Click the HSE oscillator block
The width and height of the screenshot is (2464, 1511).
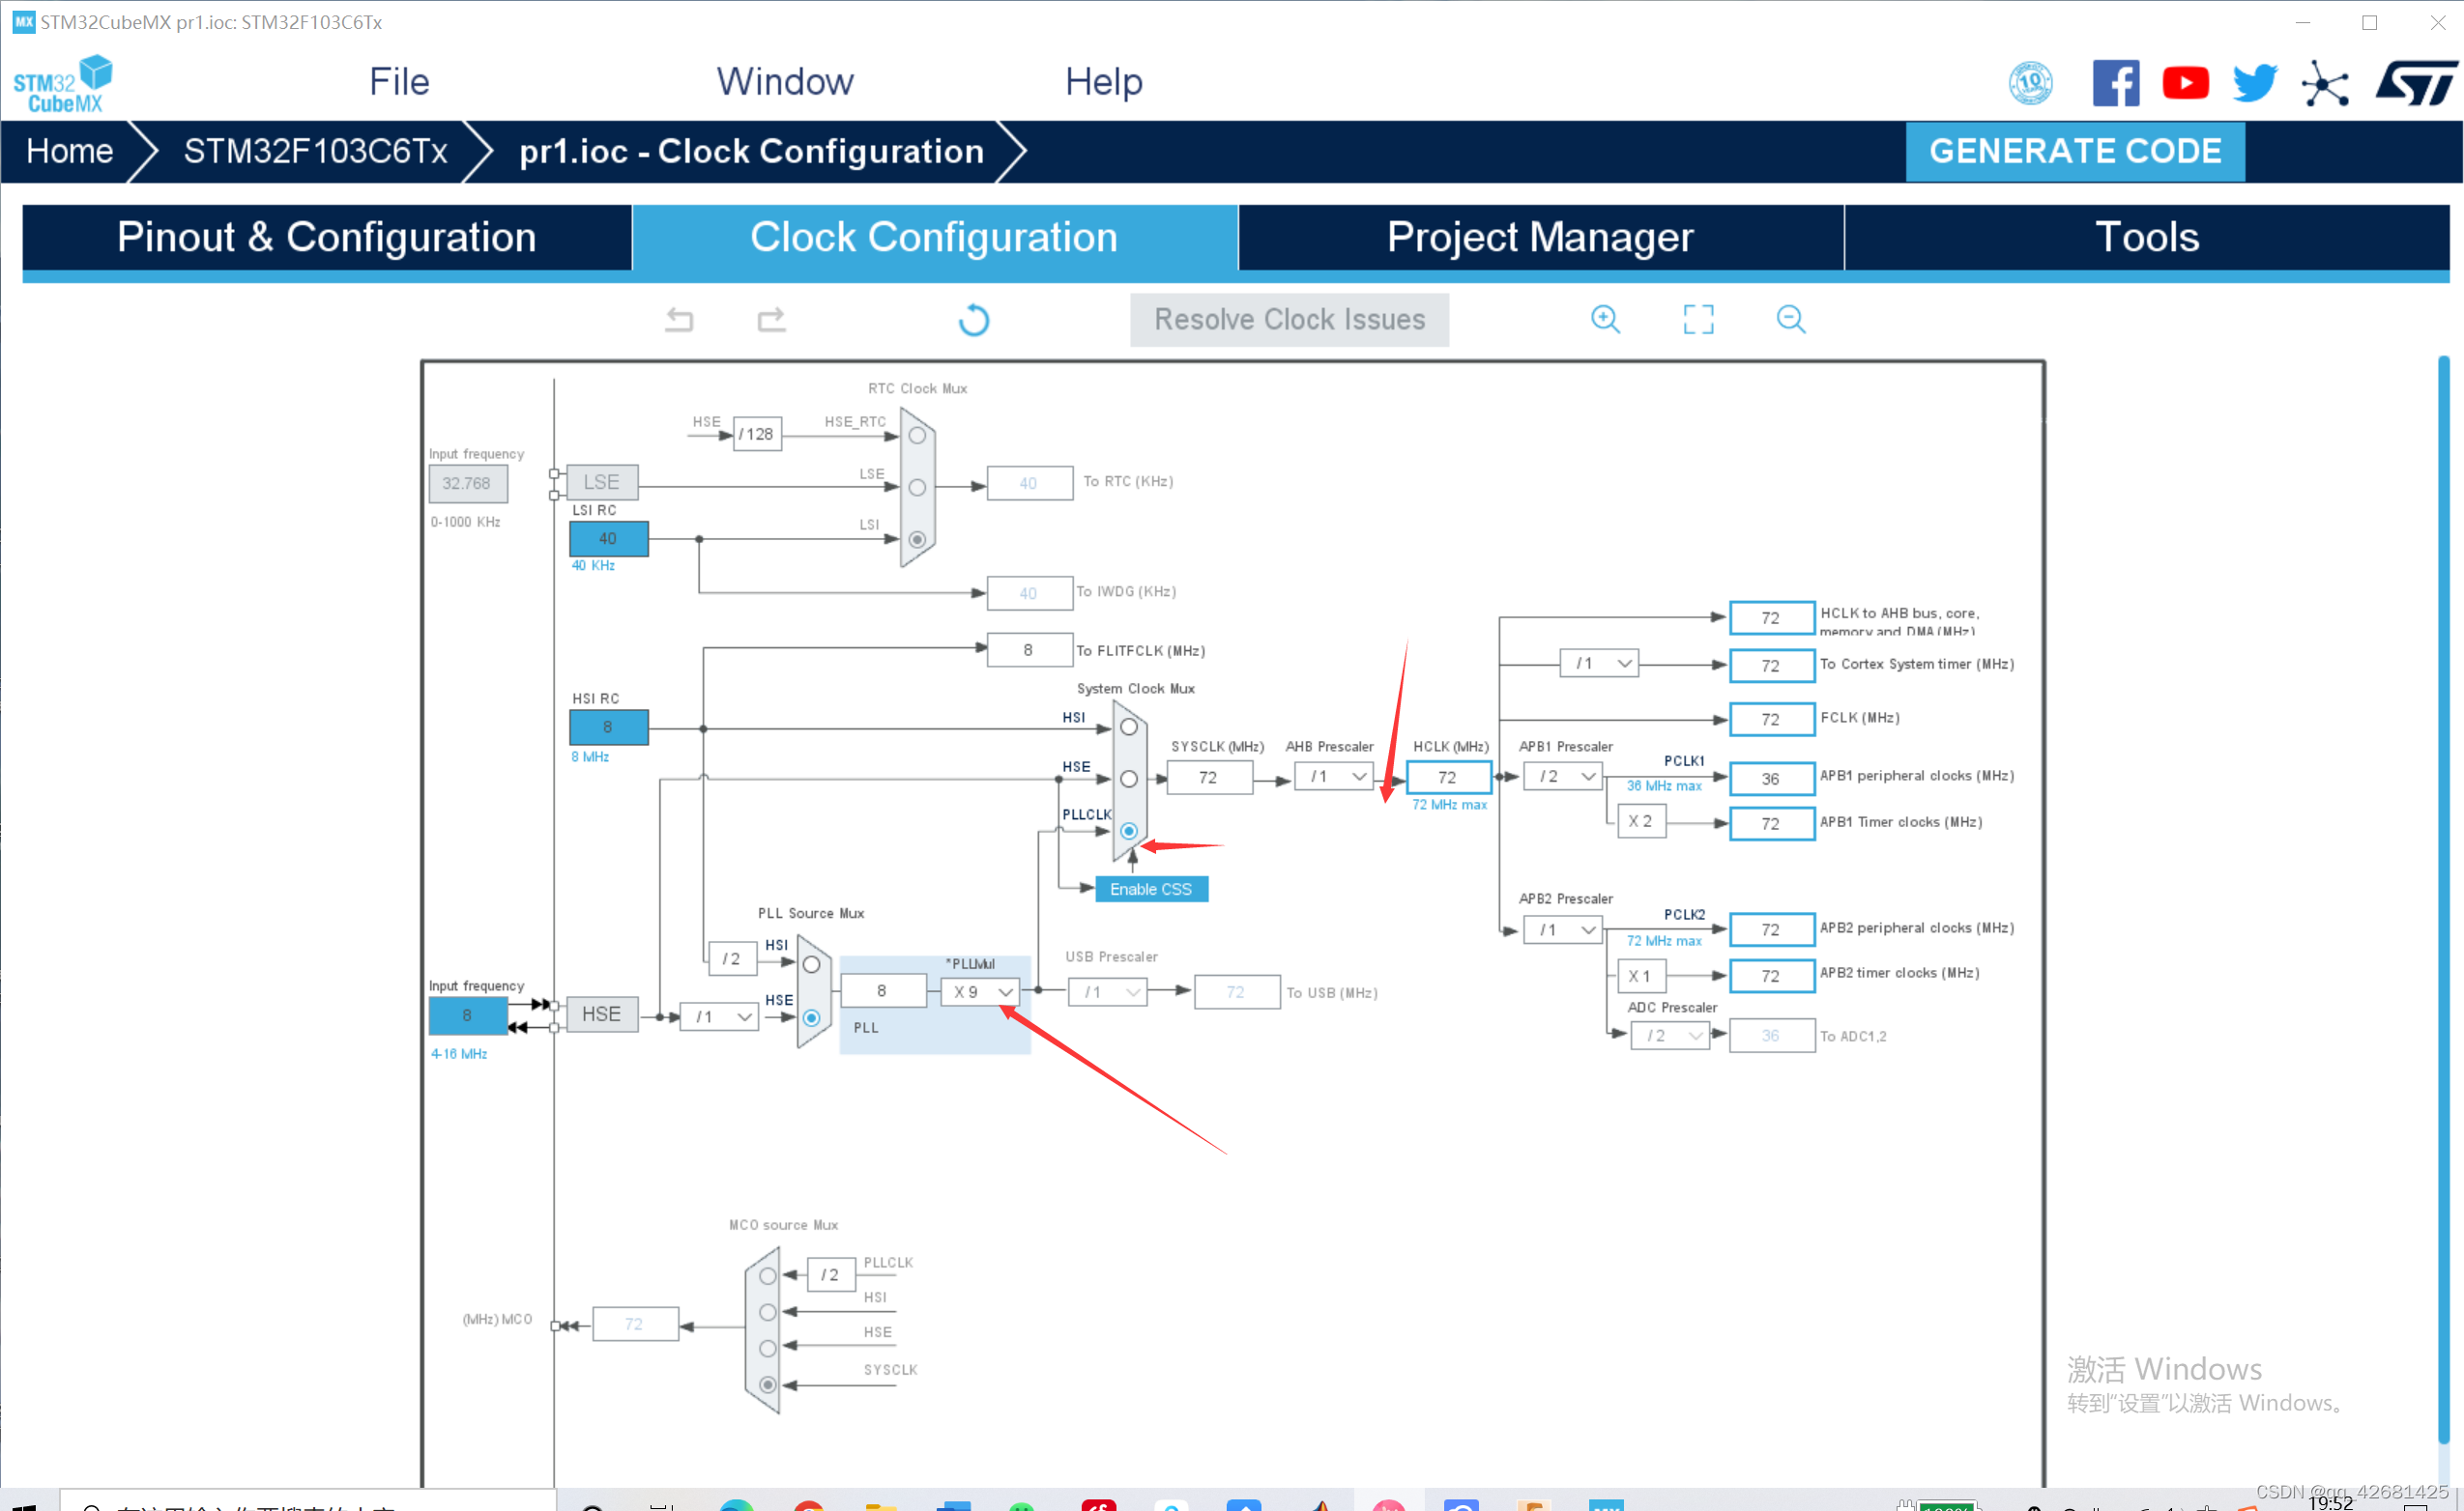601,1014
